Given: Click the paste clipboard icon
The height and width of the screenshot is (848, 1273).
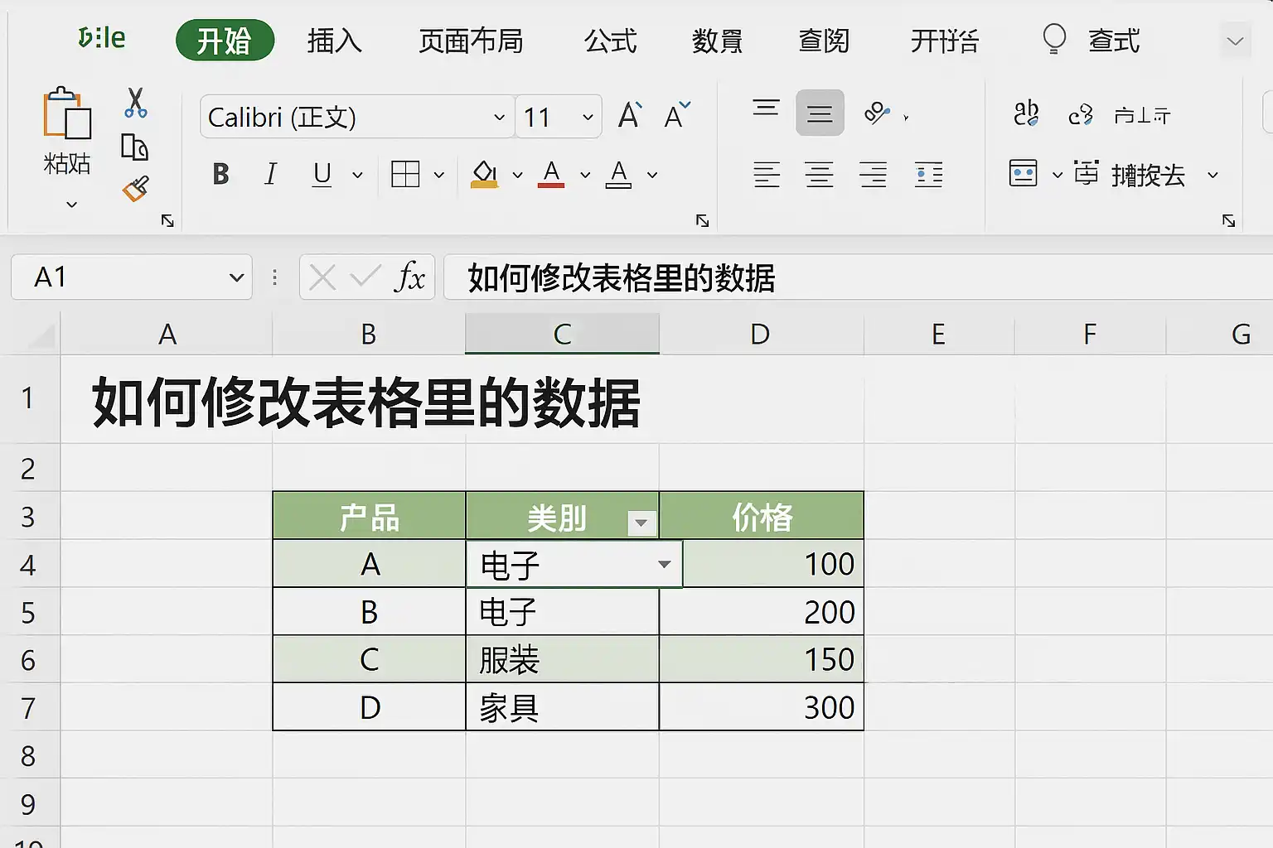Looking at the screenshot, I should pyautogui.click(x=67, y=113).
